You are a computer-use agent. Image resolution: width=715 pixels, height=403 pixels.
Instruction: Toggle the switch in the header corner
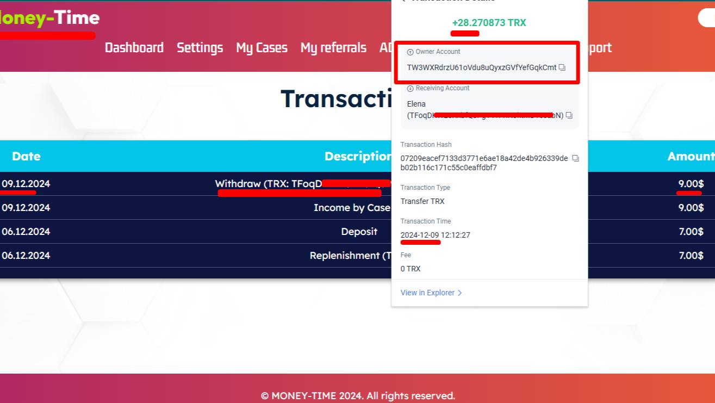pos(706,18)
